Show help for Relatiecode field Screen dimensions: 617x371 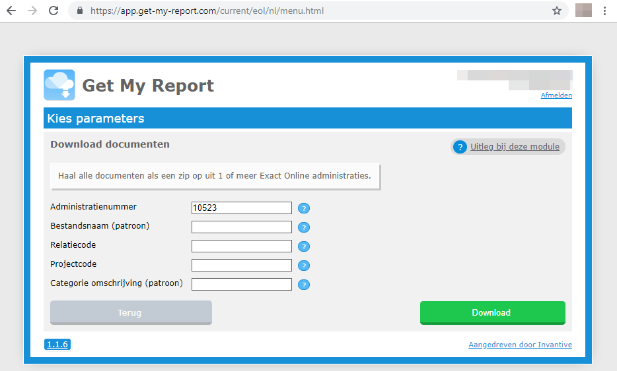(x=304, y=246)
